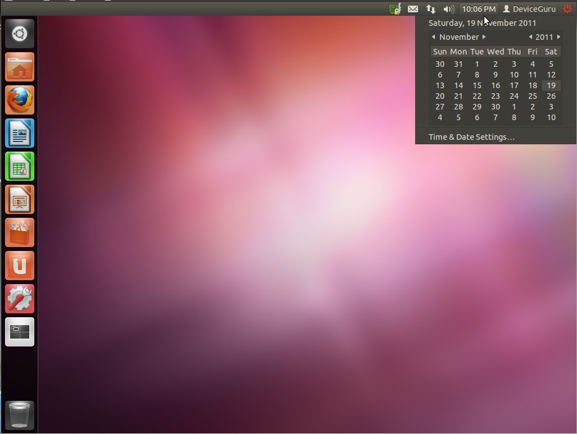This screenshot has height=434, width=577.
Task: Open Ubuntu Software Center
Action: click(20, 232)
